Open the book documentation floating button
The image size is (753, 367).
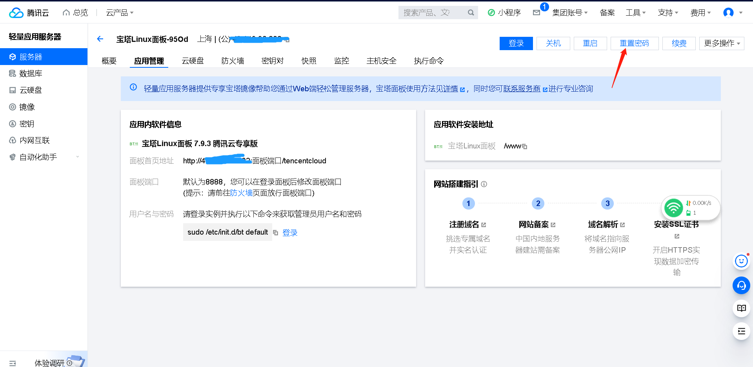click(x=741, y=308)
